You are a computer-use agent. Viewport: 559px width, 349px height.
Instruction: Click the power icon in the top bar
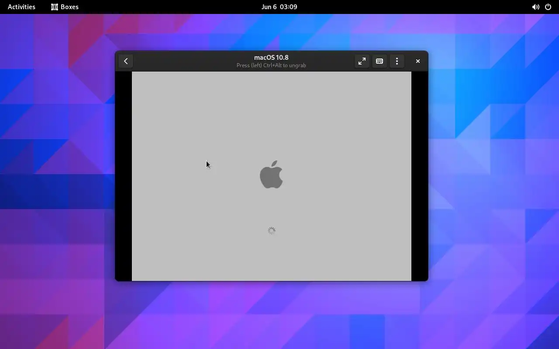coord(548,7)
